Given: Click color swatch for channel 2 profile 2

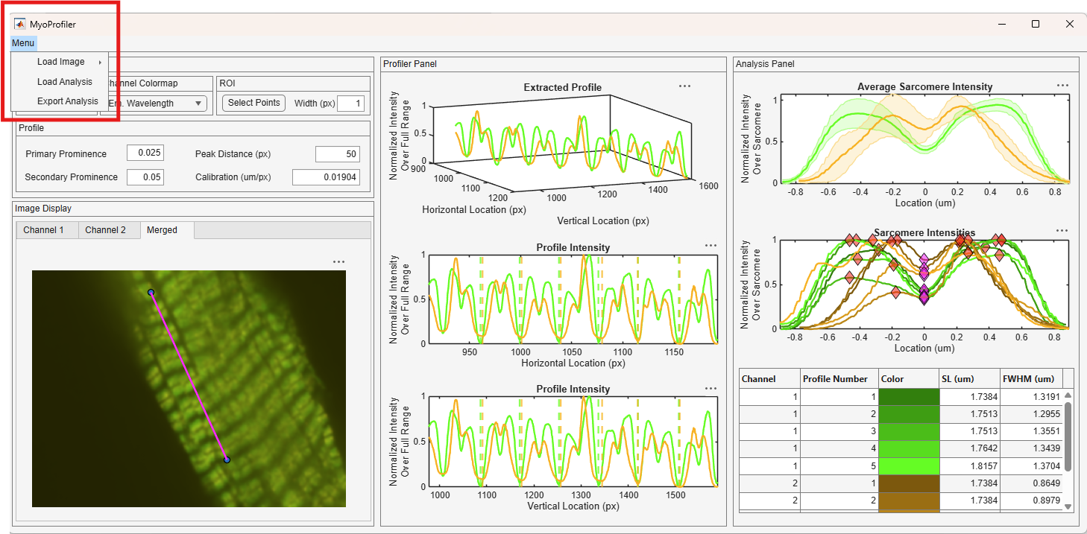Looking at the screenshot, I should pyautogui.click(x=909, y=500).
